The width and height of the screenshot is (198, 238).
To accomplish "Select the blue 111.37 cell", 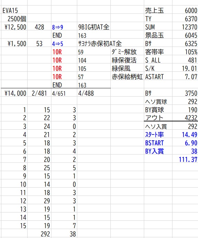I will [188, 159].
